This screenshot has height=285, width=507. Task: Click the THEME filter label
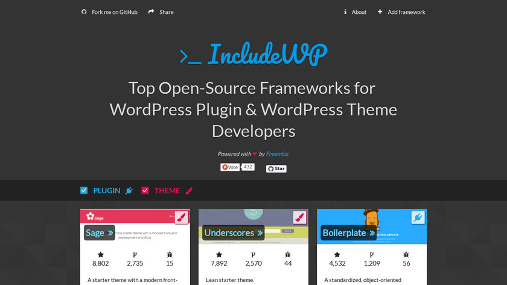click(167, 191)
